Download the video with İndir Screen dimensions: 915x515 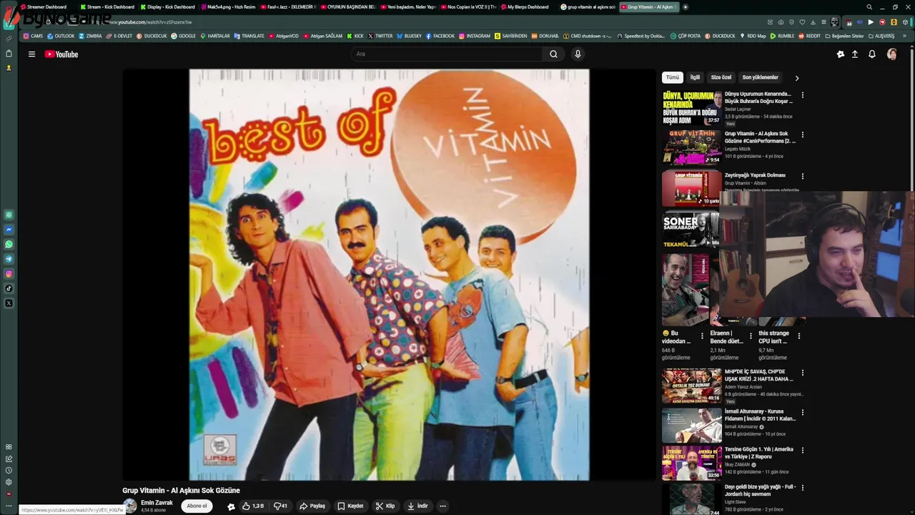point(417,506)
